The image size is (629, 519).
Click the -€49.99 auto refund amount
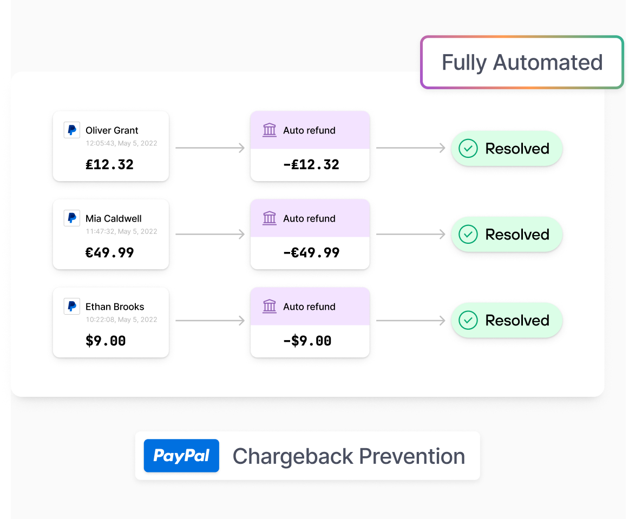pos(311,252)
